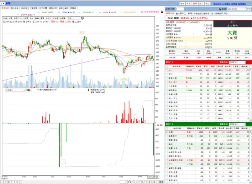Open 關鍵券商 dropdown in red buyers header

(x=237, y=62)
